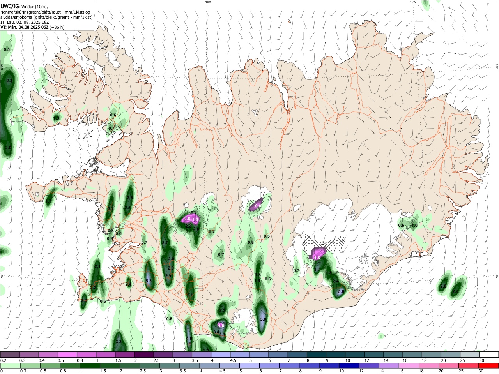Click the darkest purple 2 swatch in snow legend
Screen dimensions: 499x374
point(143,355)
